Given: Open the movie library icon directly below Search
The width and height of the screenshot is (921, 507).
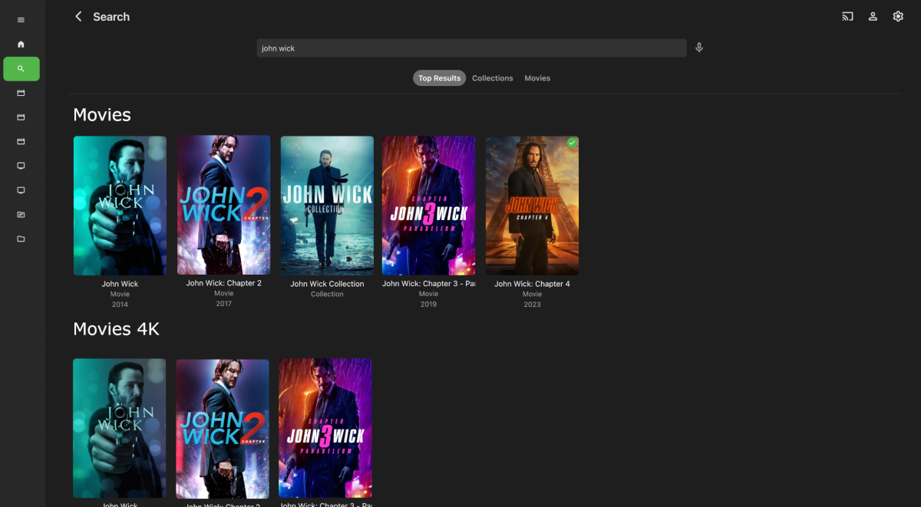Looking at the screenshot, I should tap(21, 93).
